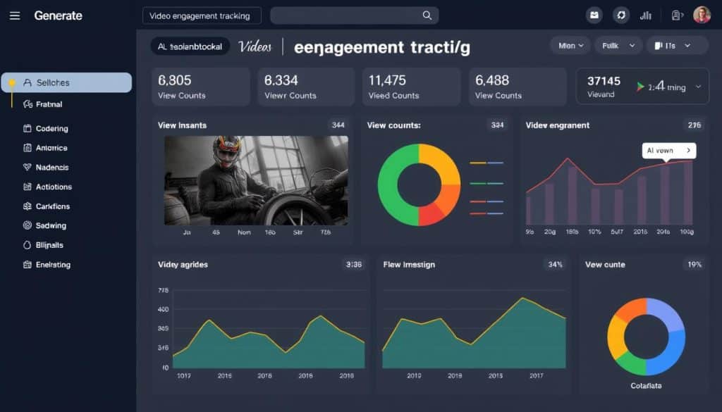The width and height of the screenshot is (722, 412).
Task: Expand the Fullk dropdown
Action: 618,46
